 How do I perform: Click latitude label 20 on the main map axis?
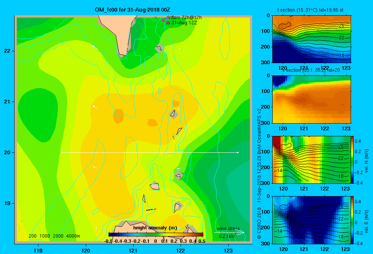click(x=7, y=152)
